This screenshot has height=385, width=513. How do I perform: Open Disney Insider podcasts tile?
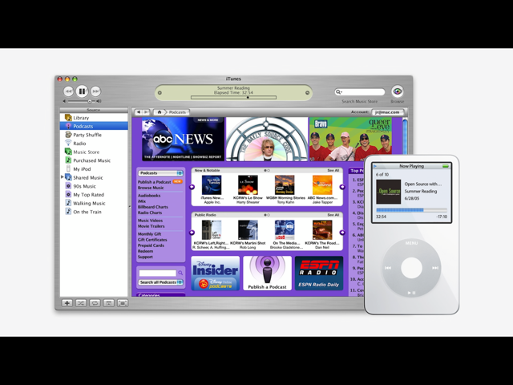click(216, 274)
